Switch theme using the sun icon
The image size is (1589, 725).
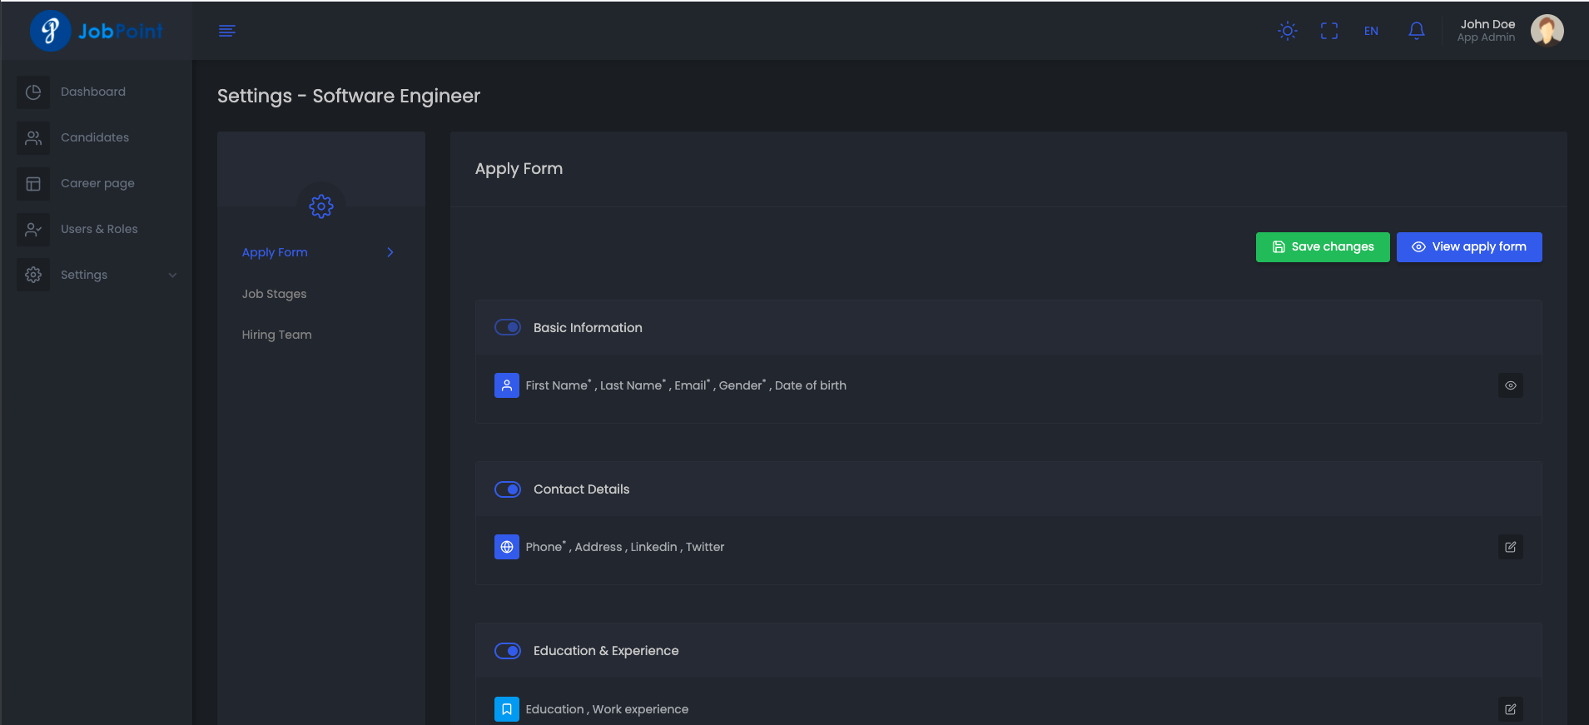coord(1287,31)
